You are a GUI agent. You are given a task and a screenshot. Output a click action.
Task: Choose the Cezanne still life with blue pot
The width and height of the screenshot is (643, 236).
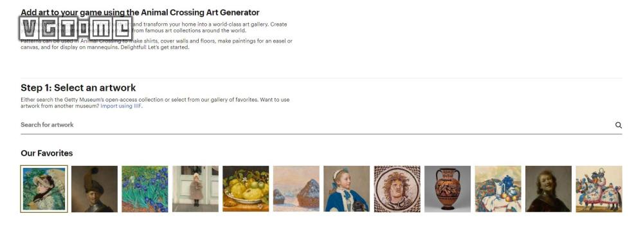pos(498,189)
